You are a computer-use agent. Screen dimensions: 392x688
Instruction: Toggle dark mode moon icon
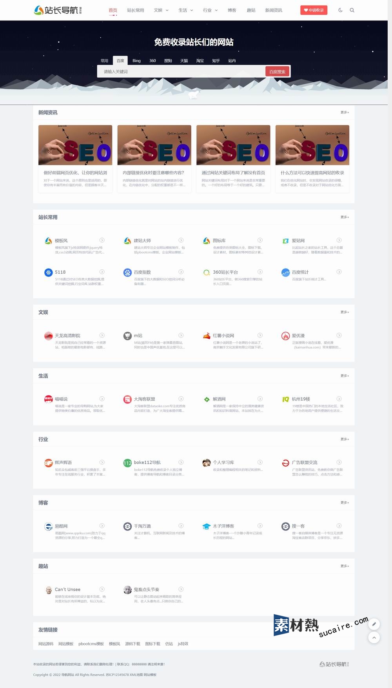click(x=340, y=10)
